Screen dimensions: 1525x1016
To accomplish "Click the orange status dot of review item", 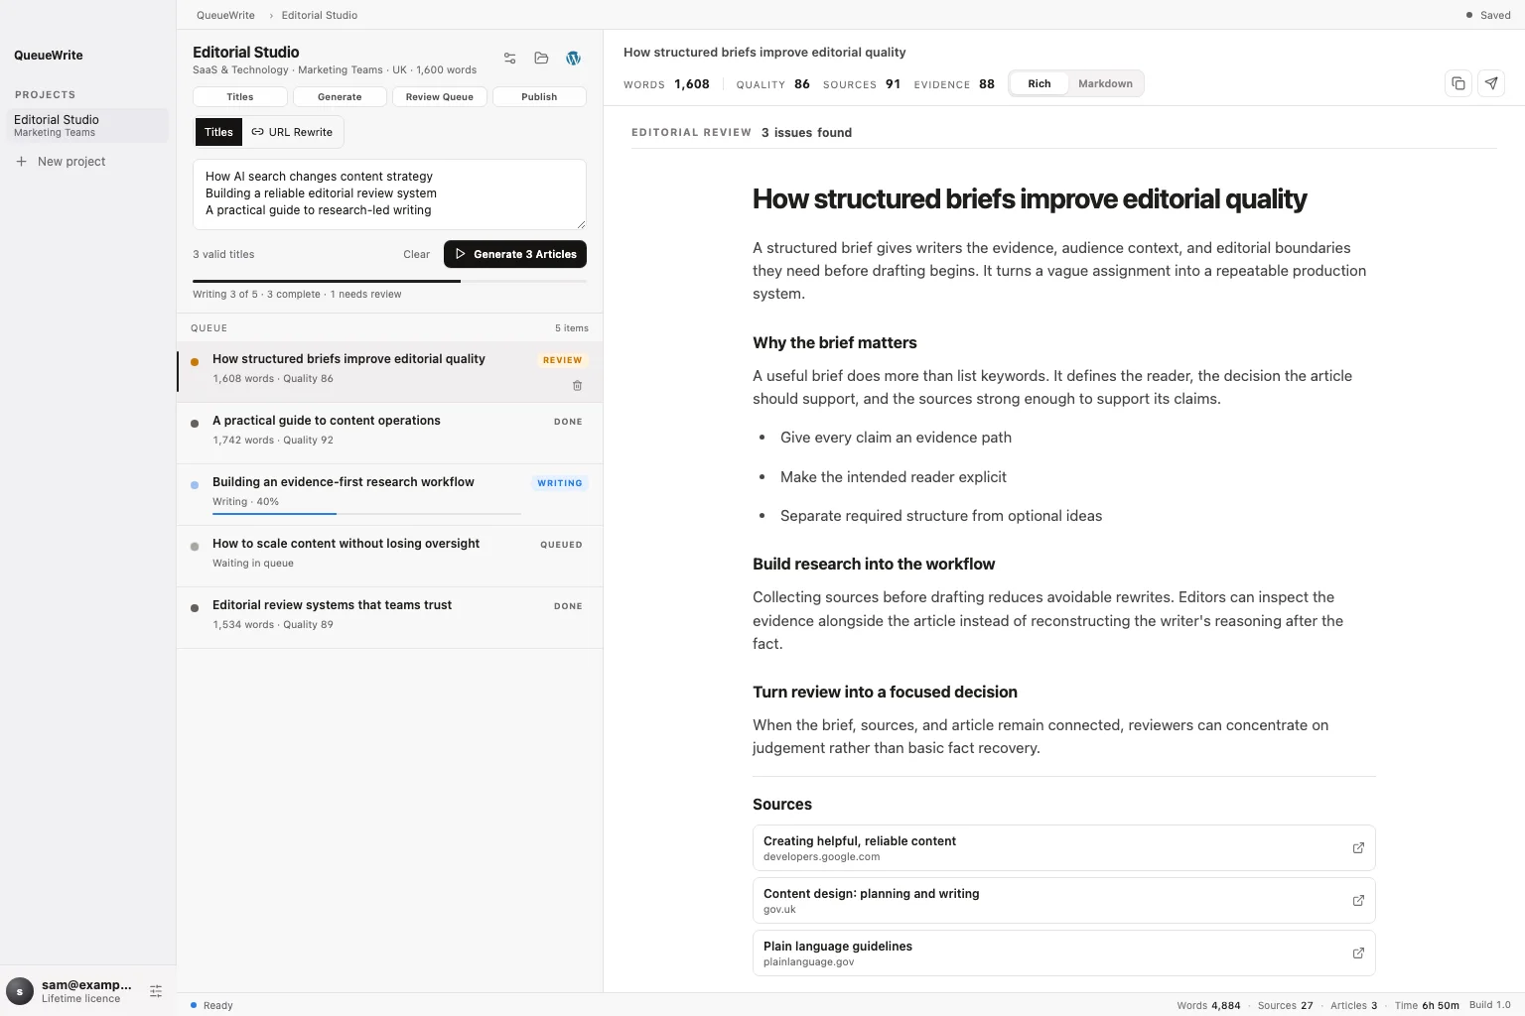I will click(195, 362).
